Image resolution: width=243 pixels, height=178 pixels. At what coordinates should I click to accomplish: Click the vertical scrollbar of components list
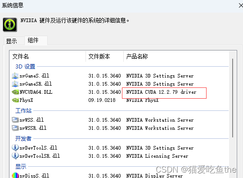coord(233,98)
